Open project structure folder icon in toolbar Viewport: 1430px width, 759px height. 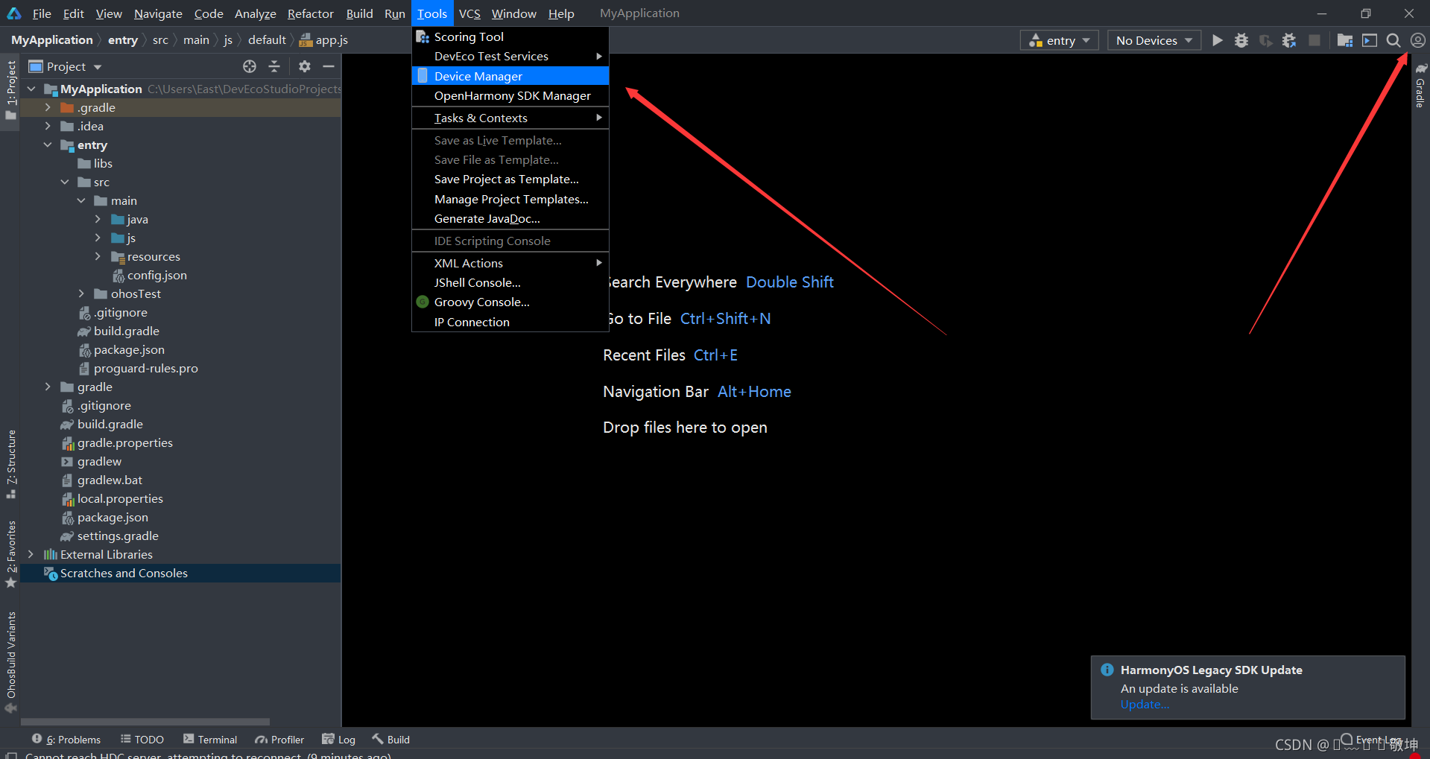(1345, 40)
